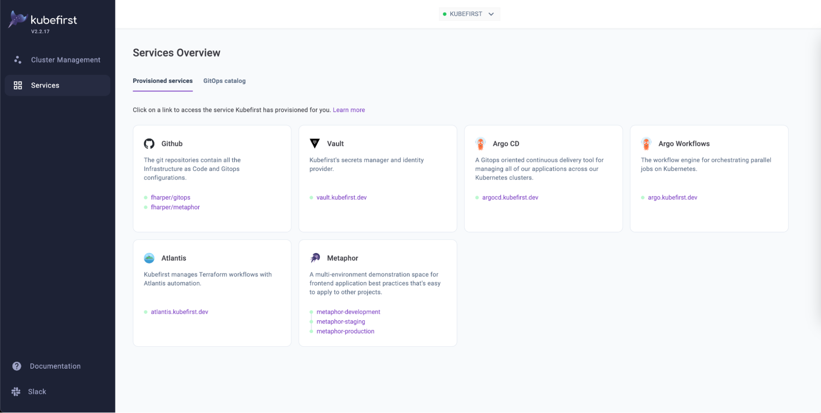The width and height of the screenshot is (821, 413).
Task: Open the fharper/gitops repository link
Action: [x=170, y=197]
